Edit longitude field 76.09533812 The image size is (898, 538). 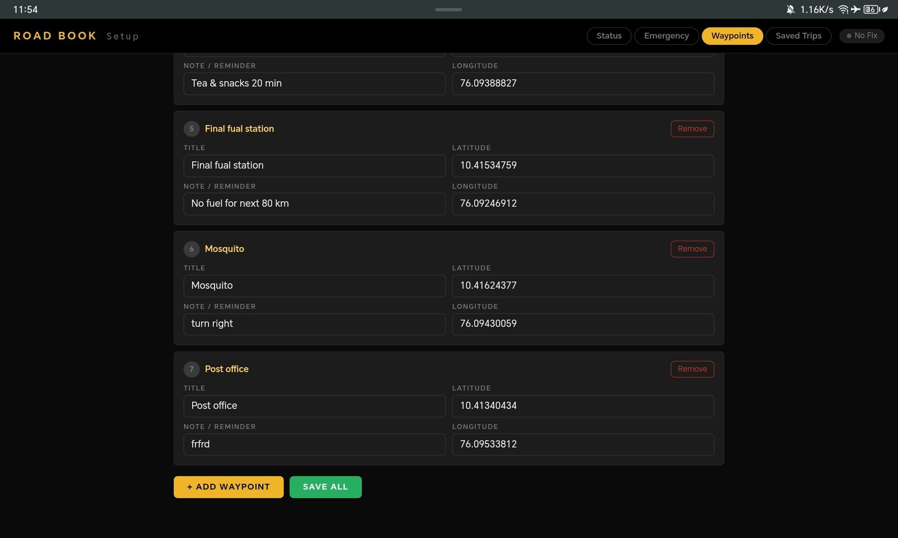pos(583,444)
